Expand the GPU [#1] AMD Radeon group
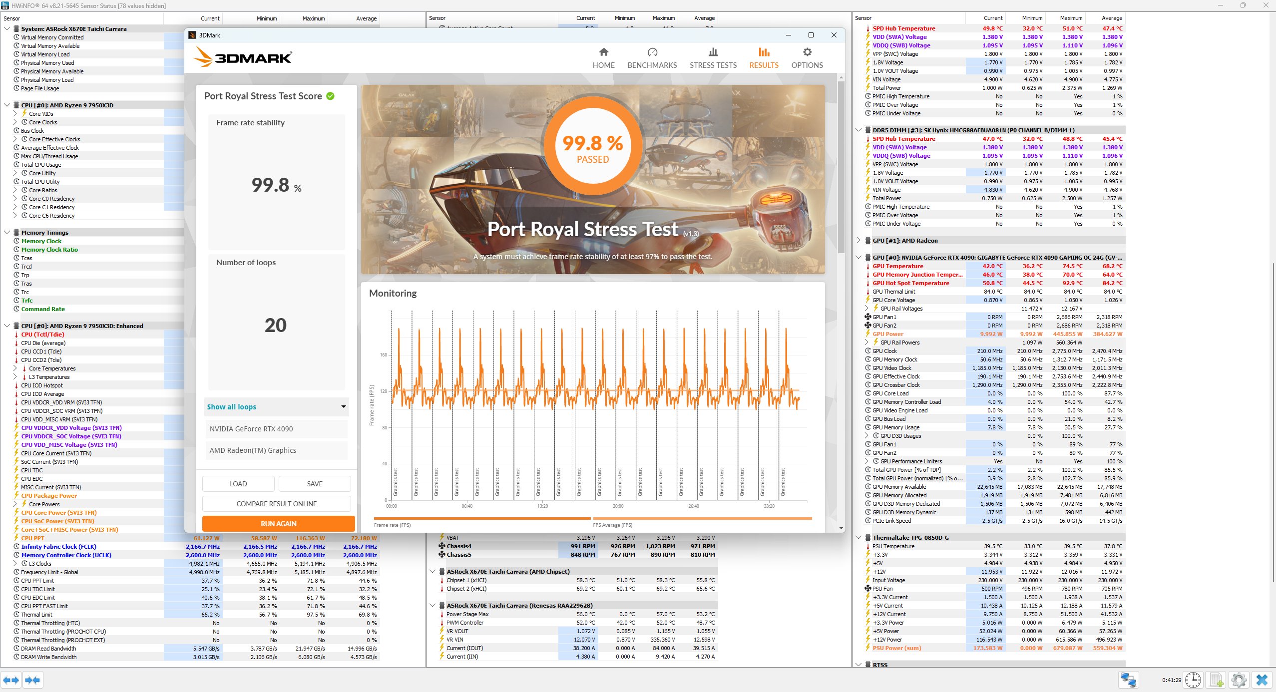1276x692 pixels. click(x=858, y=241)
